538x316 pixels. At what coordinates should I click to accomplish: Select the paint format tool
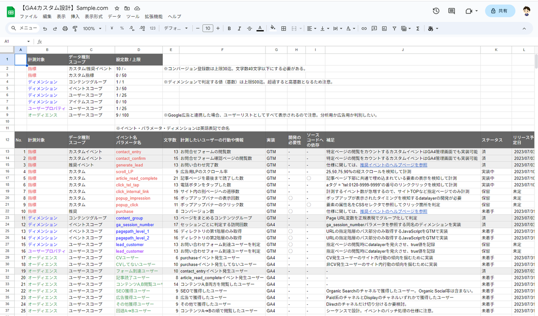tap(75, 28)
